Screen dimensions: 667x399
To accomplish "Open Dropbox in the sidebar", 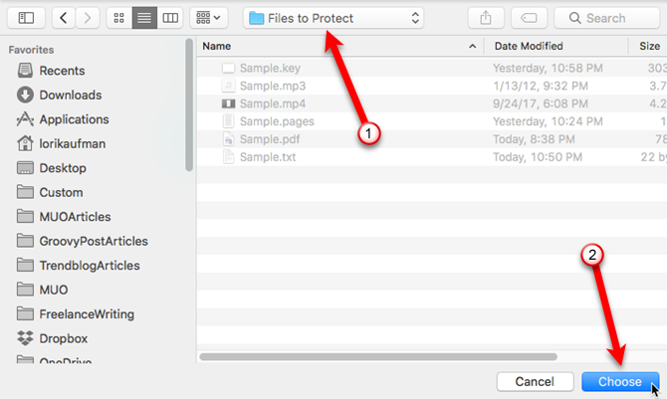I will point(64,338).
